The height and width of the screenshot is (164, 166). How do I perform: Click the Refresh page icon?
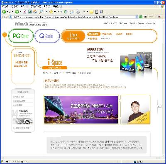[x=30, y=12]
